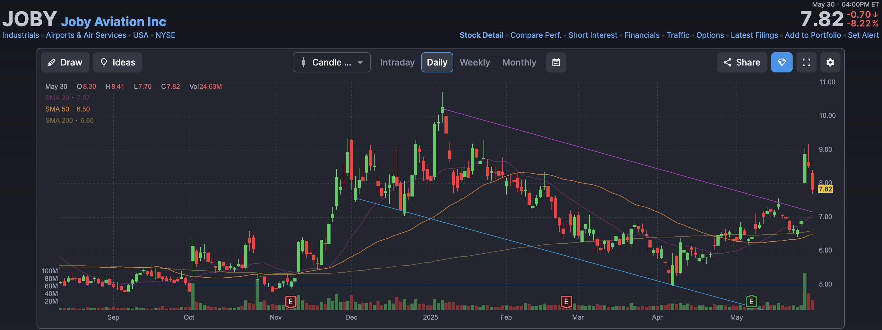The height and width of the screenshot is (330, 882).
Task: Open the Options link
Action: click(x=710, y=35)
